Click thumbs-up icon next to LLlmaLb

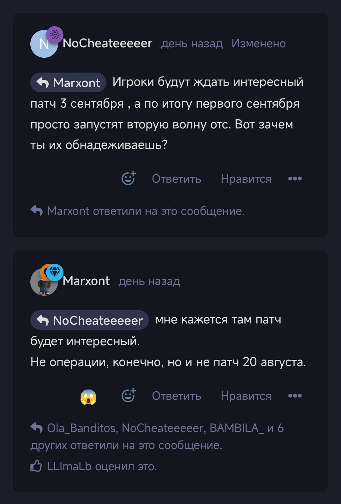click(x=36, y=466)
